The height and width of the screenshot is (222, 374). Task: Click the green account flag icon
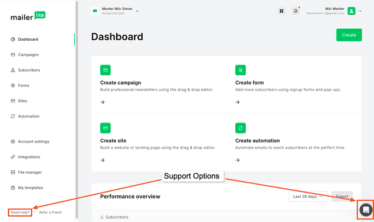(95, 11)
